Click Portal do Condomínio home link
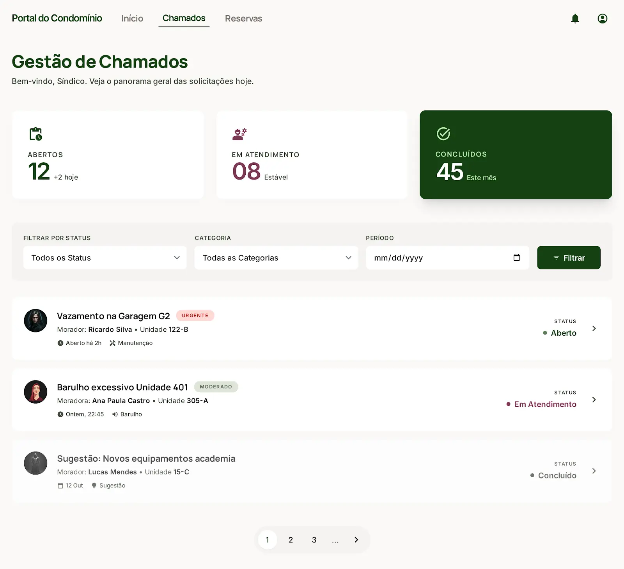The height and width of the screenshot is (569, 624). click(x=57, y=18)
